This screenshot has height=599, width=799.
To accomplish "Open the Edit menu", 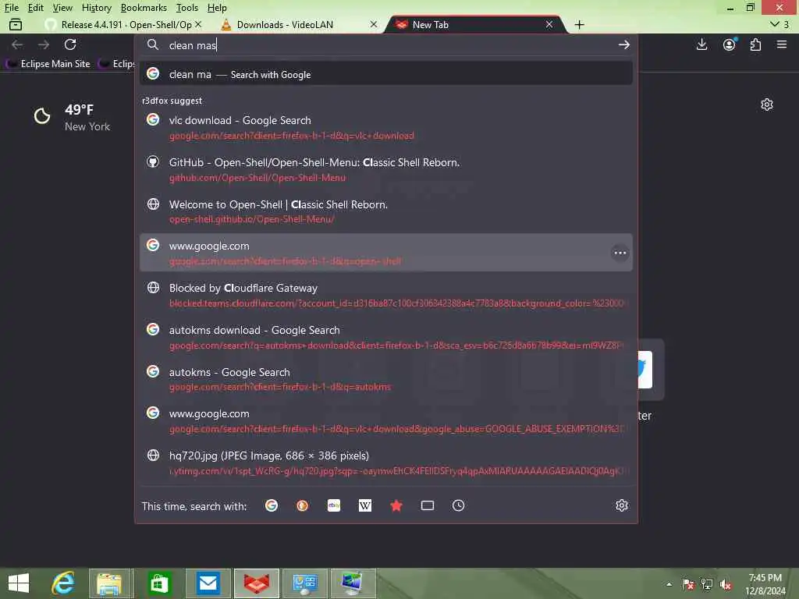I will [35, 8].
